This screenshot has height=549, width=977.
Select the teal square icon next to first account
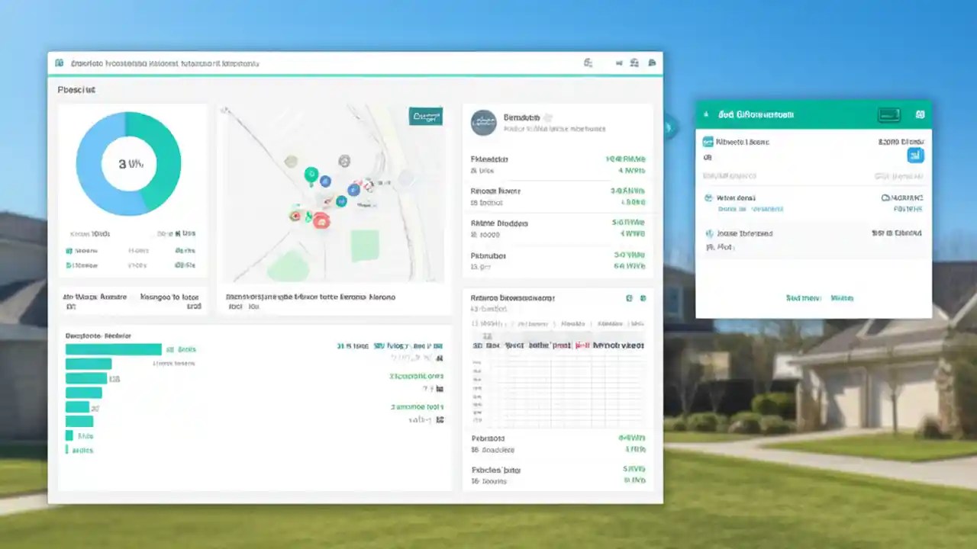point(708,142)
